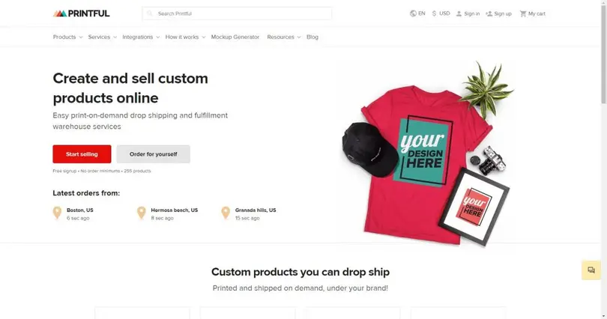Click the Sign up user-plus icon
The width and height of the screenshot is (607, 319).
pyautogui.click(x=489, y=13)
